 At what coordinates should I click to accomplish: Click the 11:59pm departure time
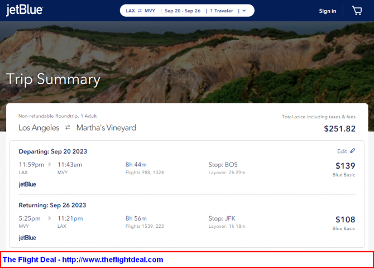(x=31, y=165)
